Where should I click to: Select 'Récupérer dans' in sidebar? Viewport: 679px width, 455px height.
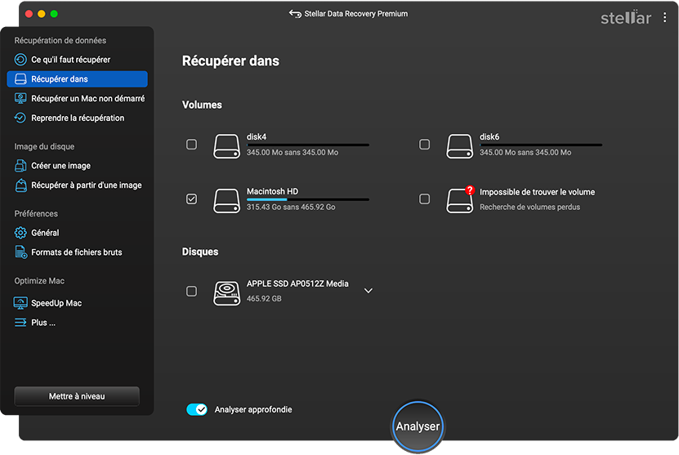pyautogui.click(x=77, y=78)
